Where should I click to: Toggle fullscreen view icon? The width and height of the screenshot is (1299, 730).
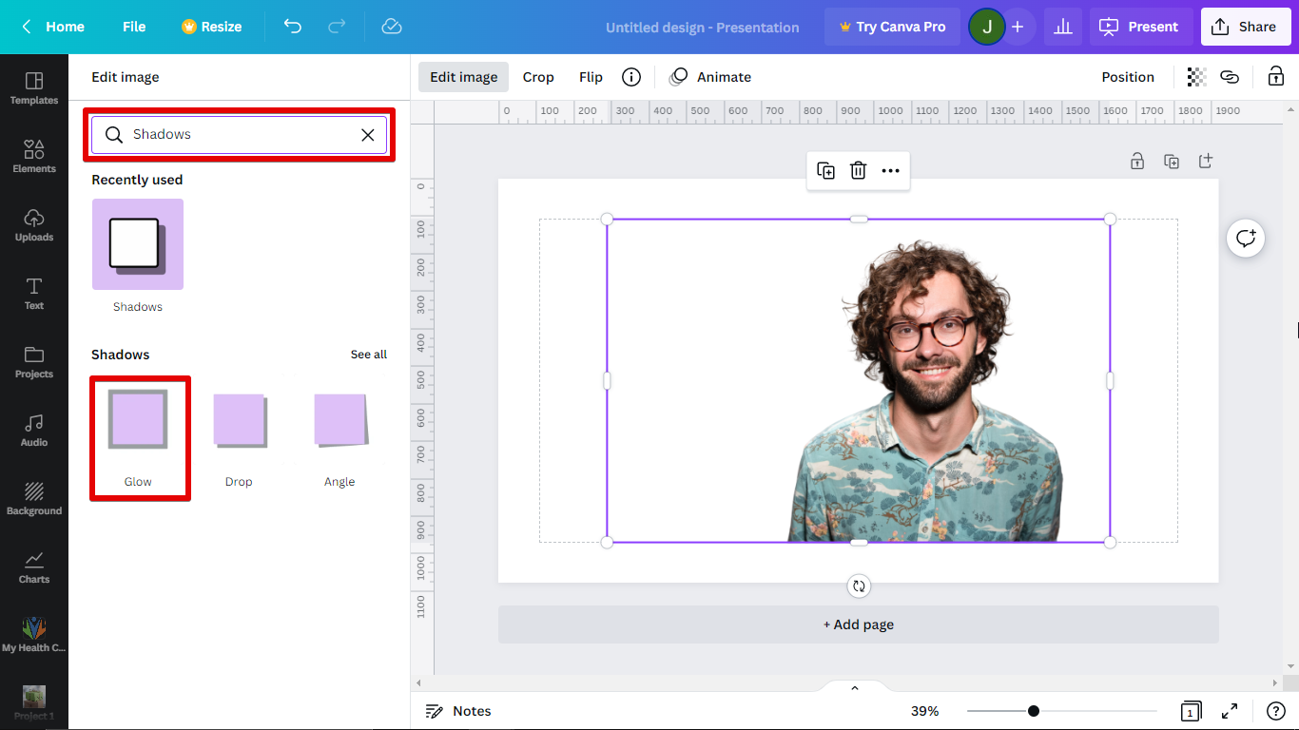[1230, 711]
